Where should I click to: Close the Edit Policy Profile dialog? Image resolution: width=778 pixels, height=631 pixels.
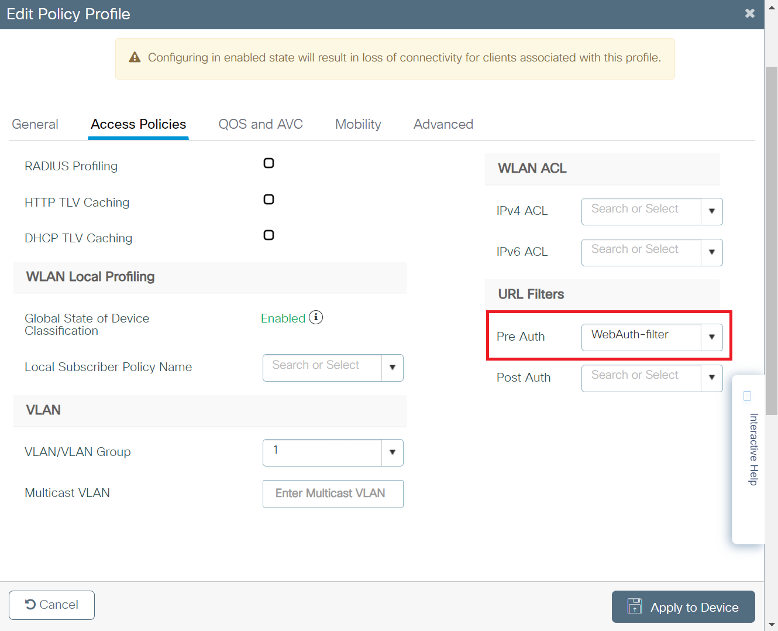(749, 13)
